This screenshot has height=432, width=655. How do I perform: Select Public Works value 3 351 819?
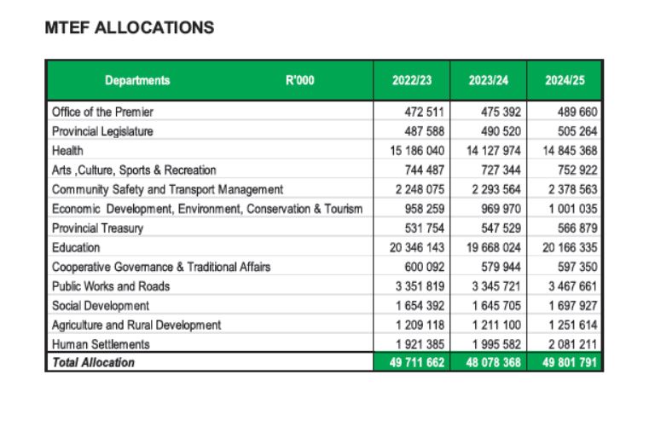[x=420, y=286]
